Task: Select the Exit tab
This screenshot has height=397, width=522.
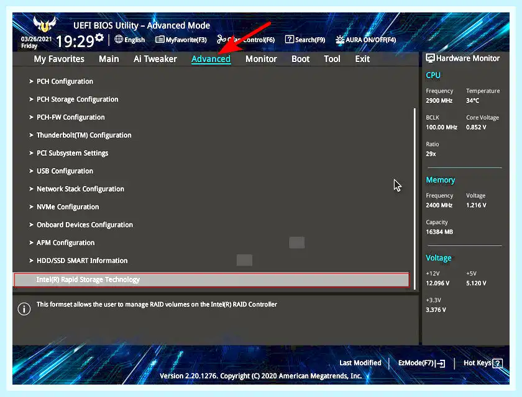Action: point(362,59)
